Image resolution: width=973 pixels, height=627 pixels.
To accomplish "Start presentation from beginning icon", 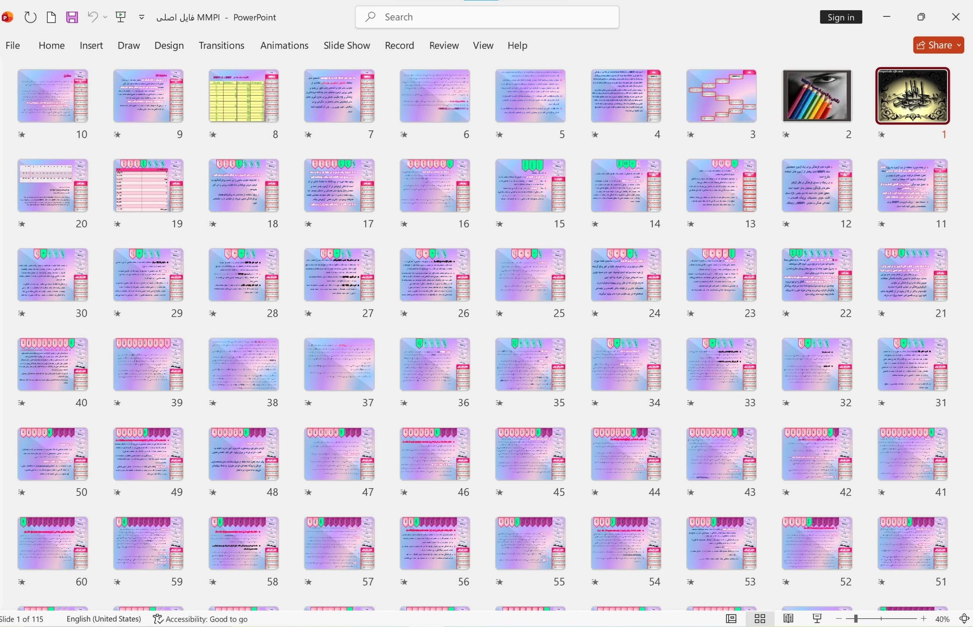I will pos(120,17).
